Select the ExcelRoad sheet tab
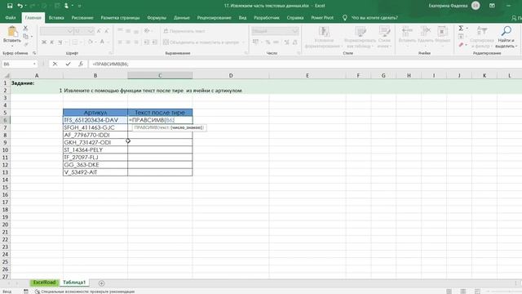 [44, 283]
